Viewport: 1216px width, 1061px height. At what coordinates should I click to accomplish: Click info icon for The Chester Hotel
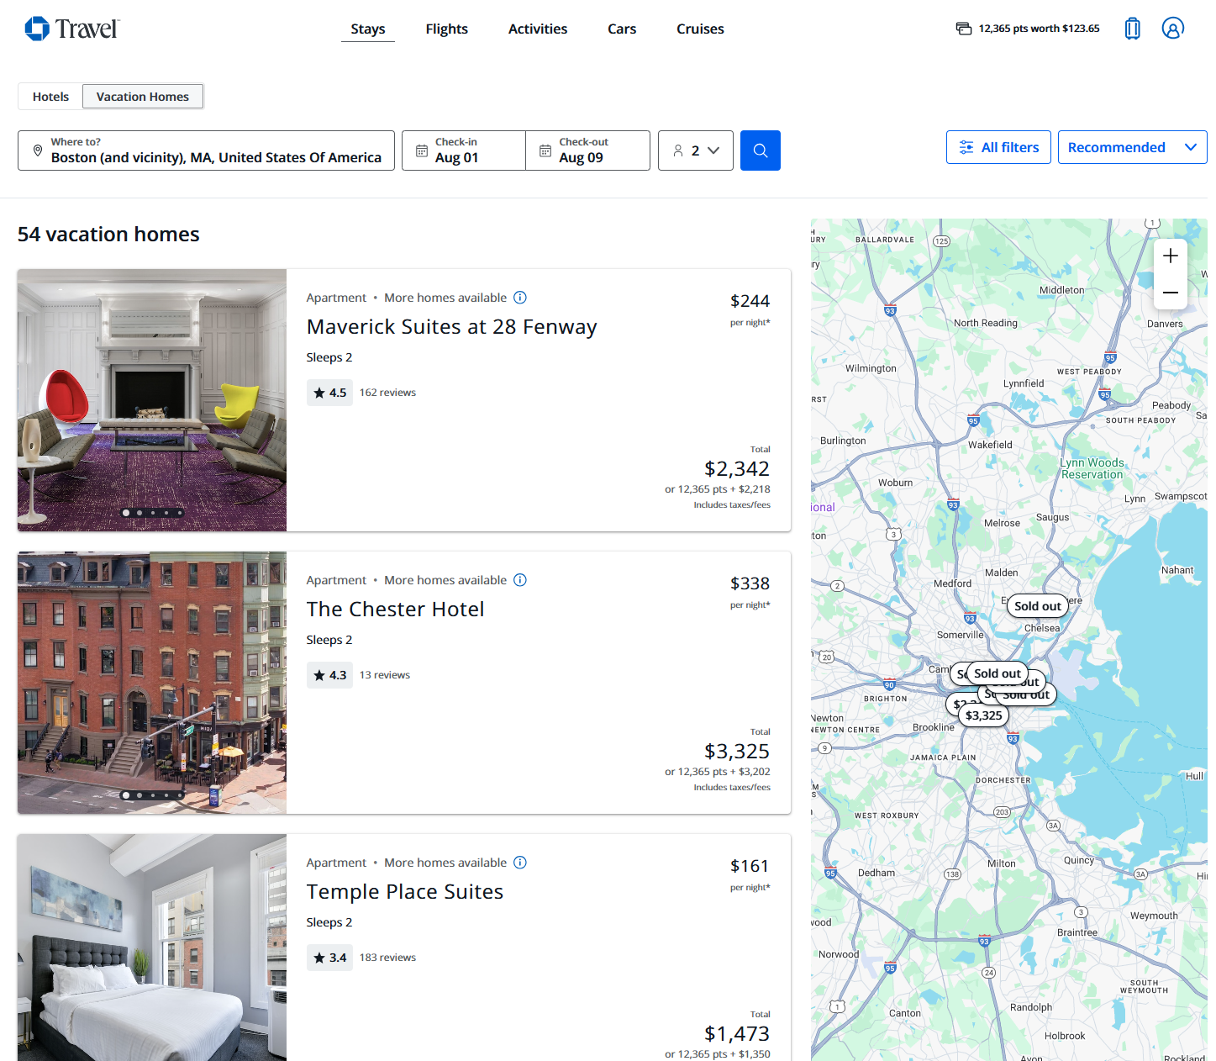520,580
